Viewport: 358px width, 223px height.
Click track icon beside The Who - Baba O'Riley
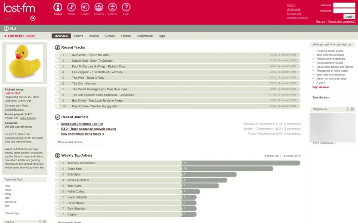(x=57, y=78)
